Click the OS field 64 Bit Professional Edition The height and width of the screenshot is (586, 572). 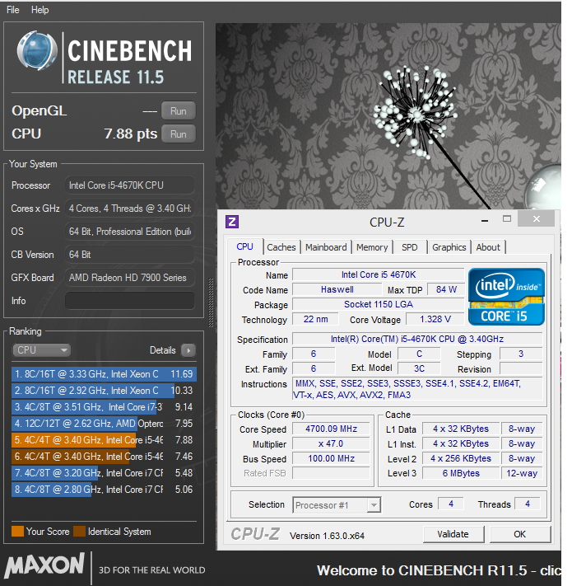pyautogui.click(x=130, y=232)
